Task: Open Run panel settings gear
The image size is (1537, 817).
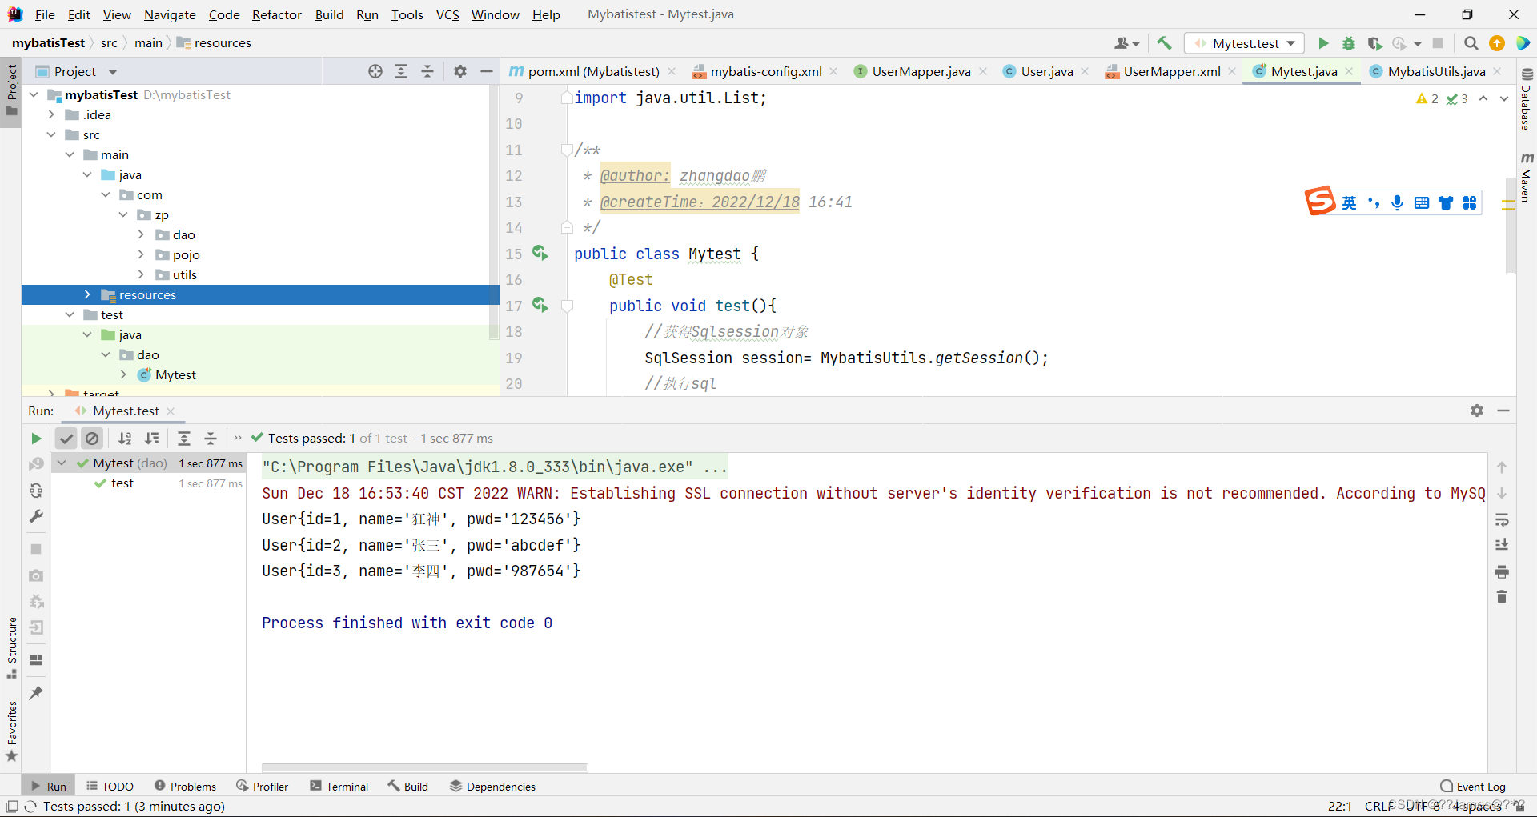Action: 1477,411
